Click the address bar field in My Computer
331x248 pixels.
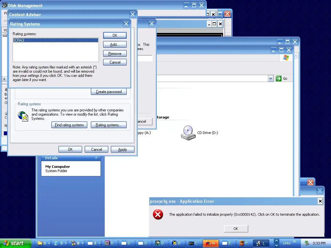click(x=212, y=79)
